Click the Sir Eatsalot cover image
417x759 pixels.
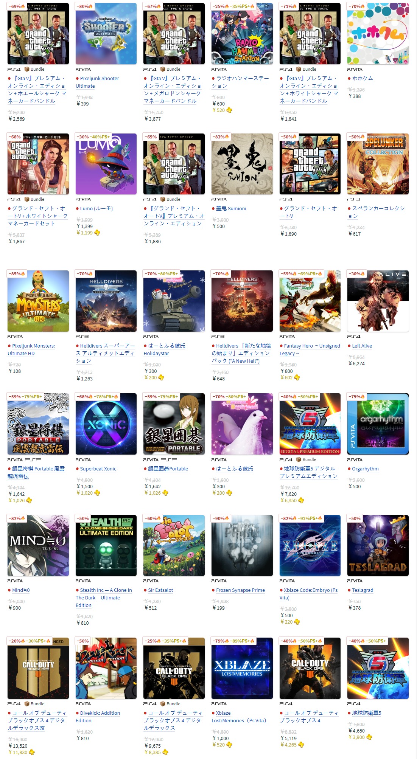174,546
